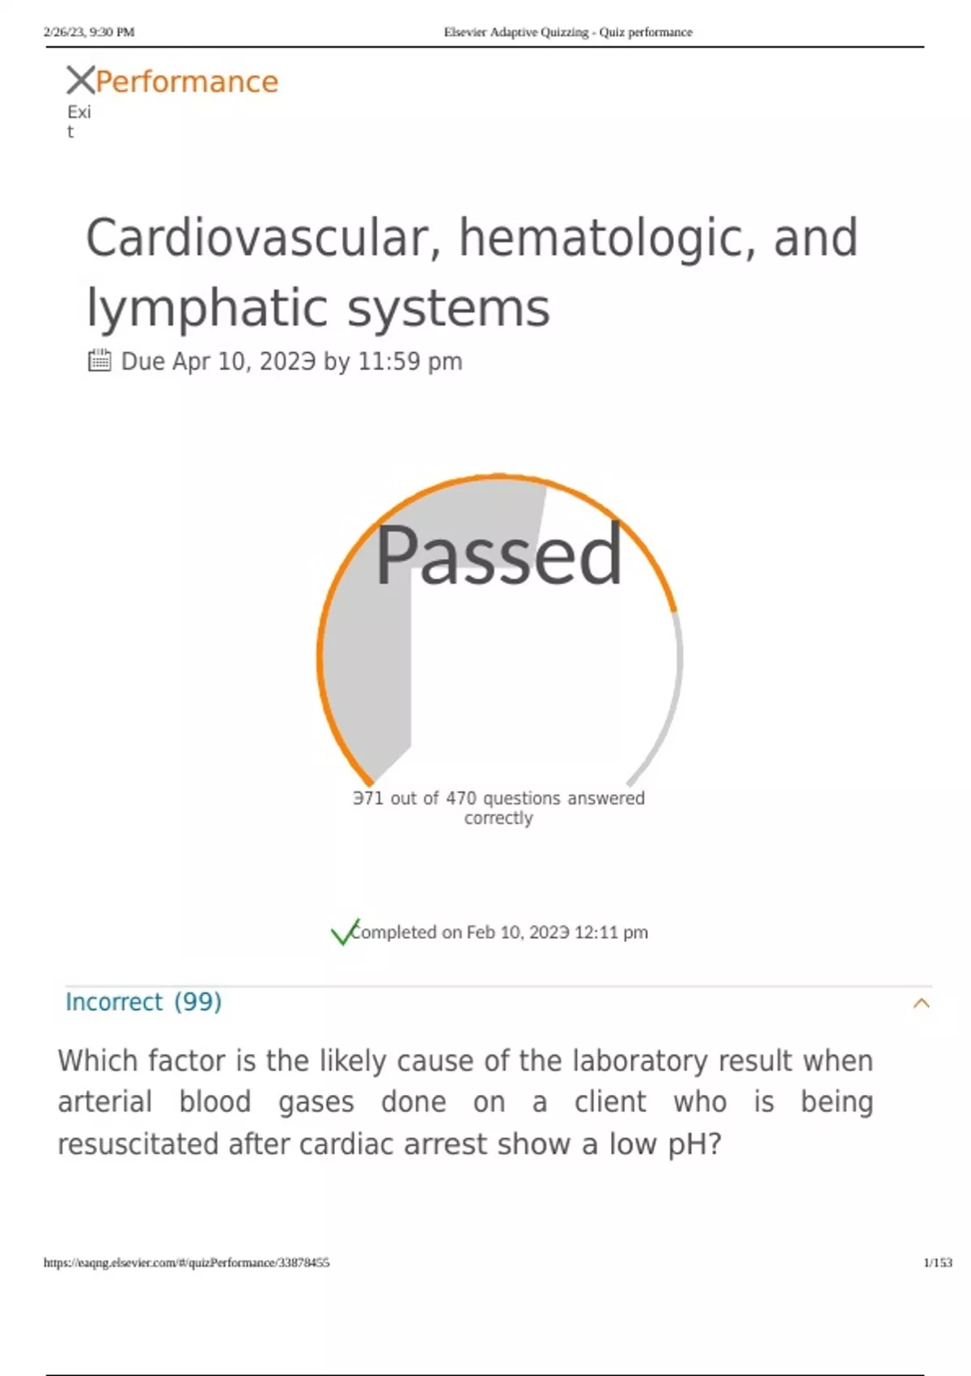The image size is (971, 1376).
Task: Select the Cardiovascular, hematologic, and lymphatic systems title
Action: click(x=472, y=272)
